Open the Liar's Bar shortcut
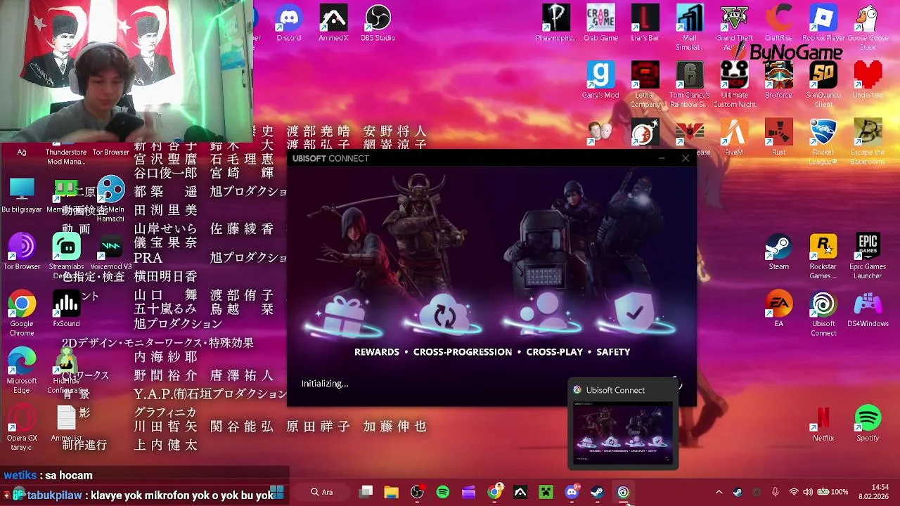 [645, 23]
